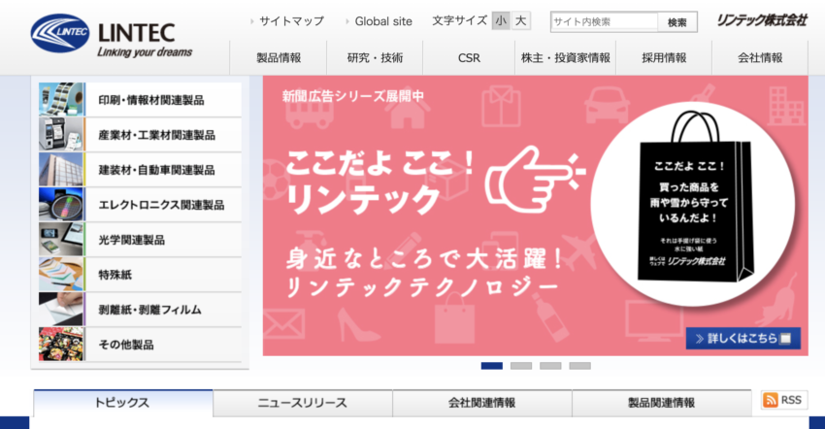Click the pointing hand banner graphic

(x=535, y=179)
